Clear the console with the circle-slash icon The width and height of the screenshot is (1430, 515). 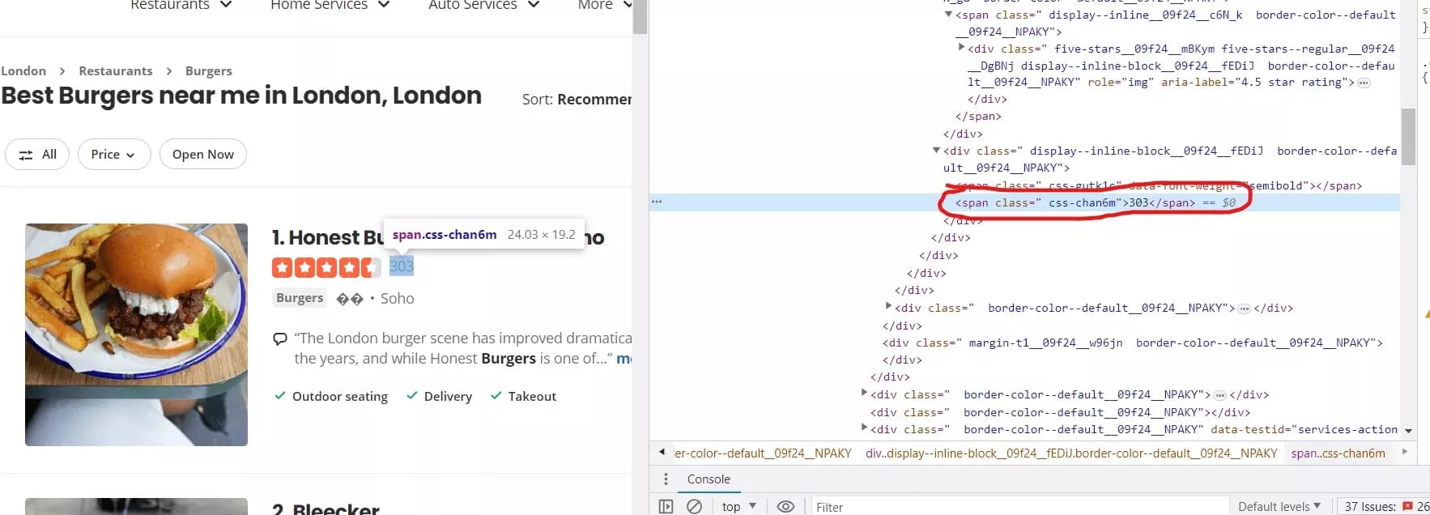point(694,507)
